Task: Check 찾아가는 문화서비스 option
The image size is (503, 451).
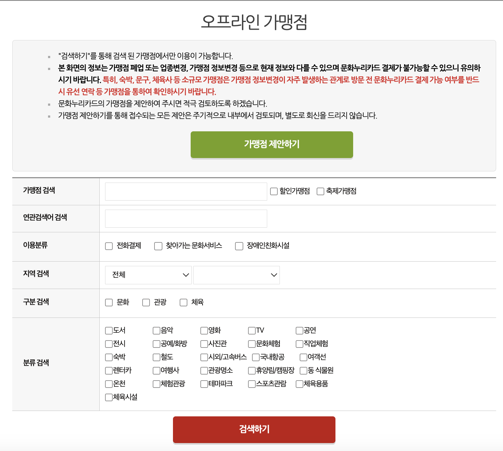Action: pyautogui.click(x=158, y=246)
